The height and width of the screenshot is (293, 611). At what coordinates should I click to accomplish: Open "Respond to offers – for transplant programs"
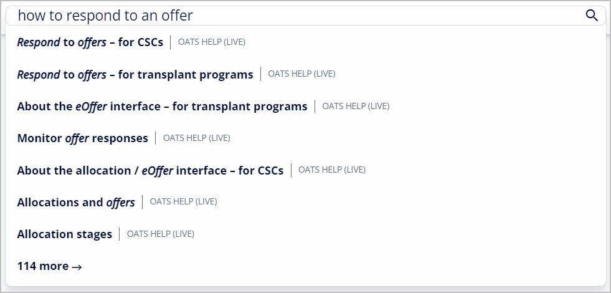tap(135, 74)
